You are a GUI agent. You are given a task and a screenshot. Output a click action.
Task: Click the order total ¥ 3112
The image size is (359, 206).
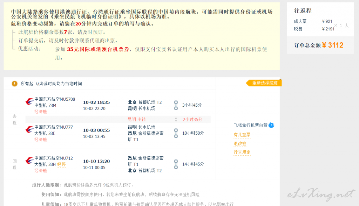[333, 45]
